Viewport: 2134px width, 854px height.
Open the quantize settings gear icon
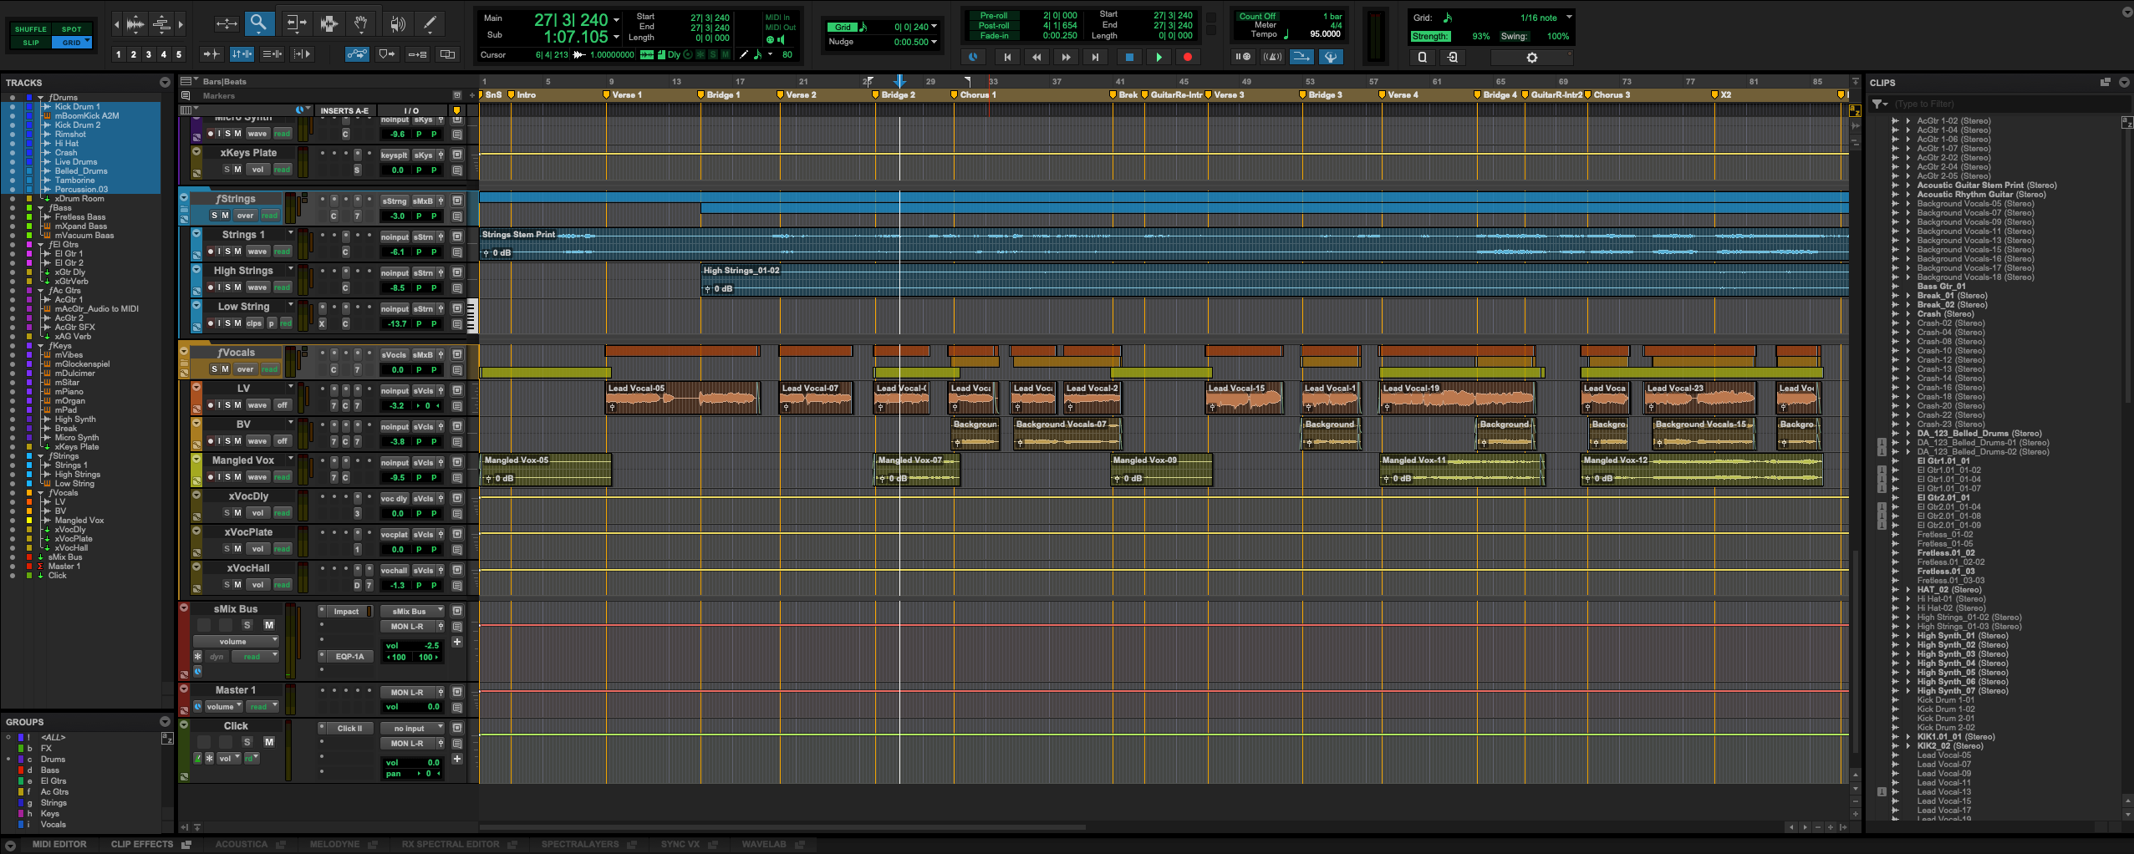point(1531,58)
